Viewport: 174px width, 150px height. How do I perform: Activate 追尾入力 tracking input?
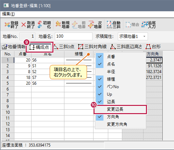pyautogui.click(x=148, y=25)
